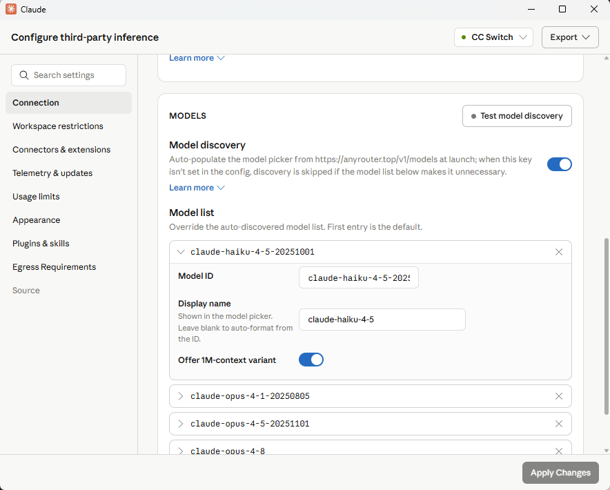
Task: Go to Egress Requirements section
Action: (x=54, y=267)
